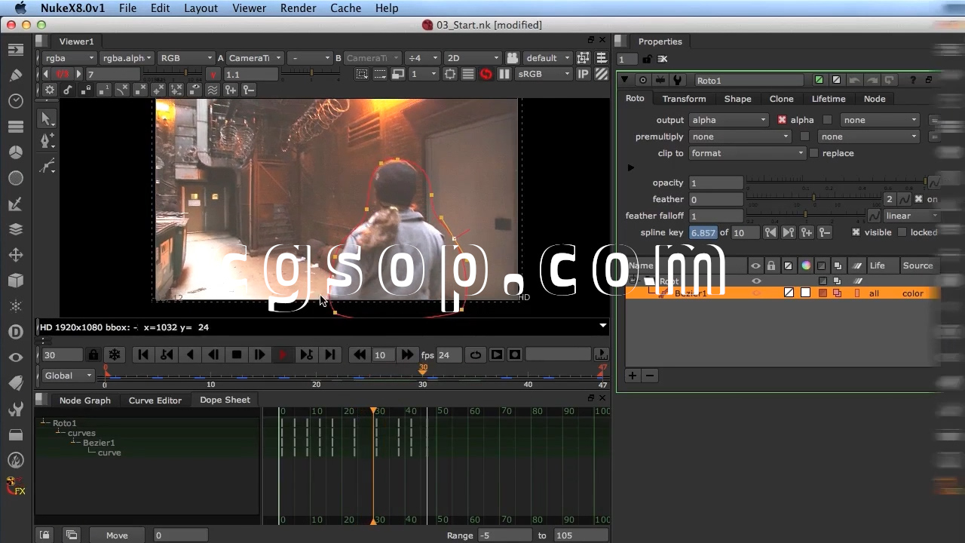This screenshot has height=543, width=965.
Task: Toggle the feather on checkbox
Action: [918, 199]
